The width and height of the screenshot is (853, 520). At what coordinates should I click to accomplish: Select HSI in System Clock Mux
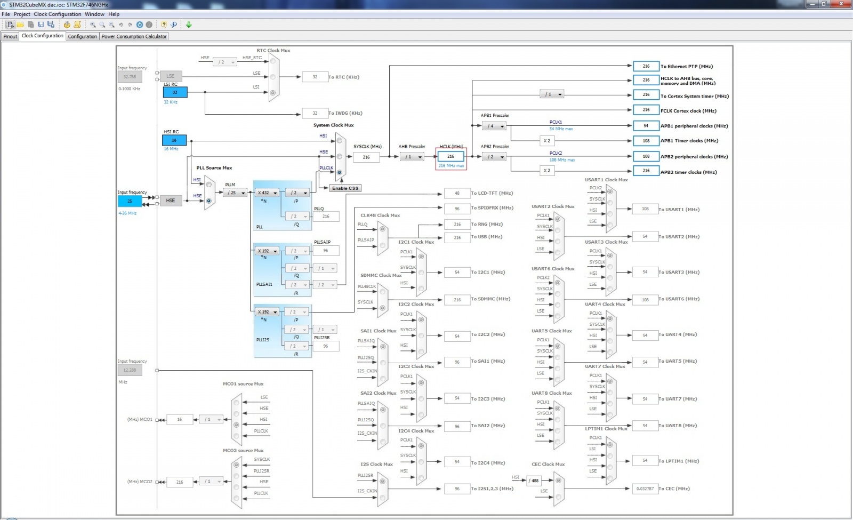tap(340, 141)
